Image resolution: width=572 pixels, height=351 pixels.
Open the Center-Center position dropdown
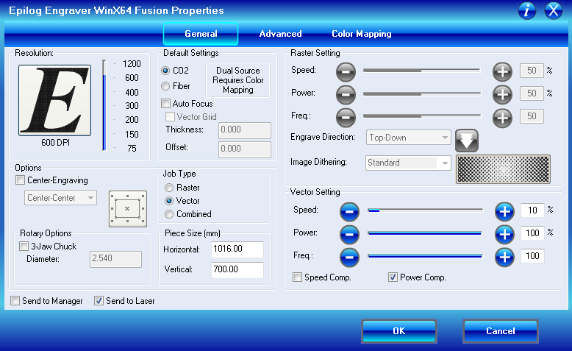pyautogui.click(x=60, y=198)
